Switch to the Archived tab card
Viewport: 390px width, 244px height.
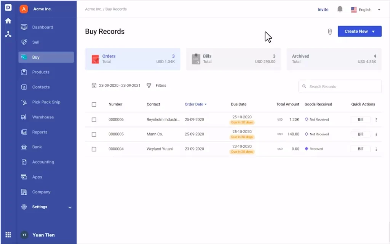[334, 59]
